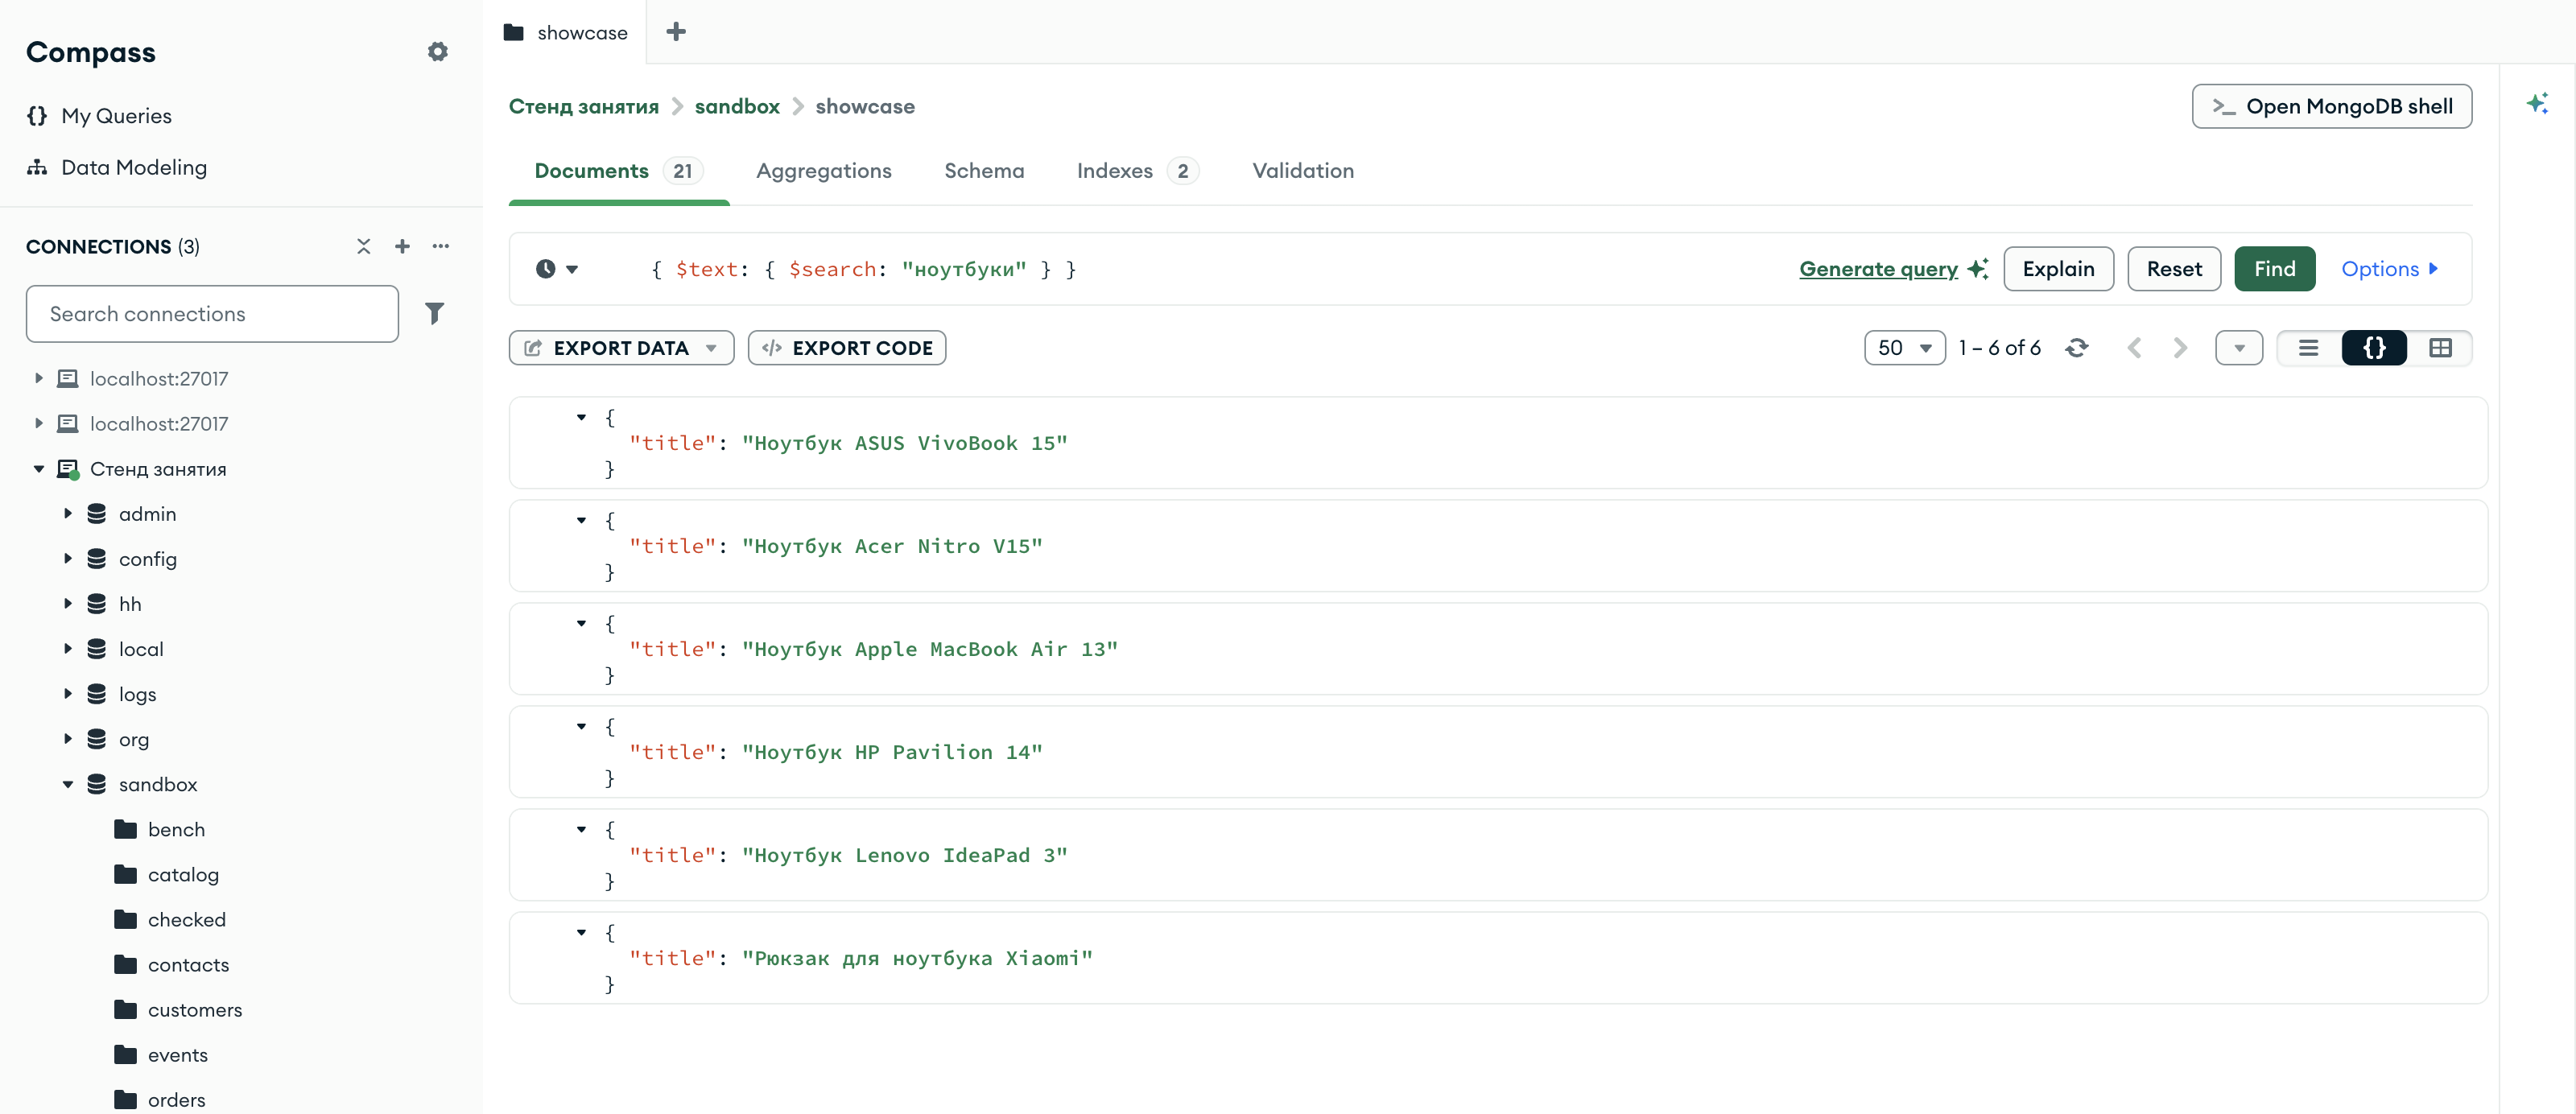Go to sandbox breadcrumb
Screen dimensions: 2576x1114
tap(737, 107)
